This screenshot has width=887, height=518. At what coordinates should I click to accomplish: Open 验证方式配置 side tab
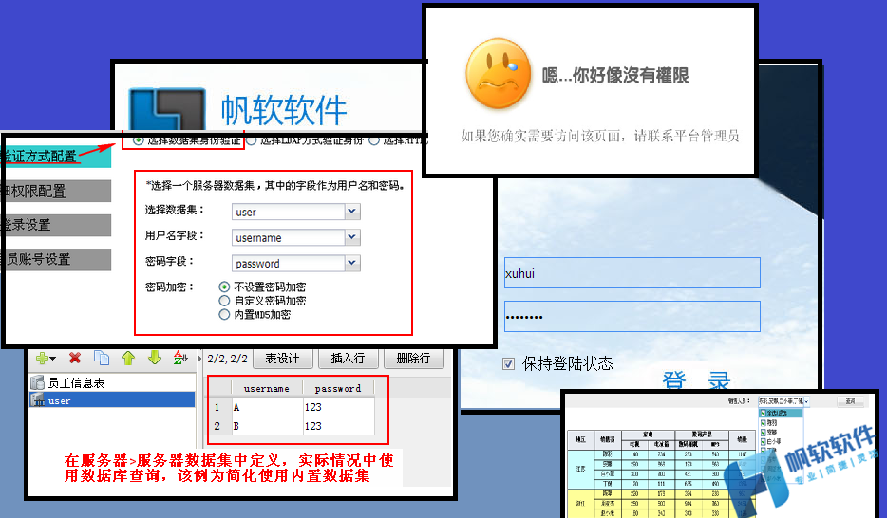(x=55, y=157)
